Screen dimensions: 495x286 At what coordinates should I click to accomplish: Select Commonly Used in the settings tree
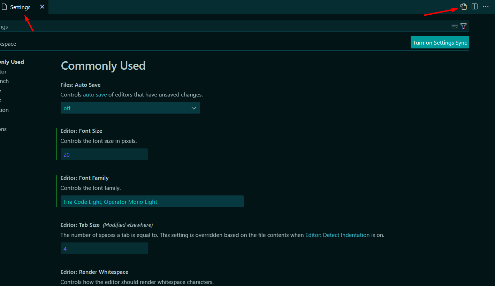(x=12, y=62)
